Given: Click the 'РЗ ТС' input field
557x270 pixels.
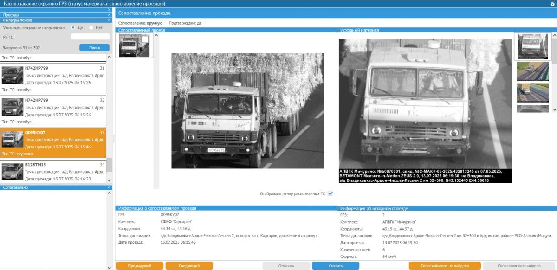Looking at the screenshot, I should pos(90,37).
